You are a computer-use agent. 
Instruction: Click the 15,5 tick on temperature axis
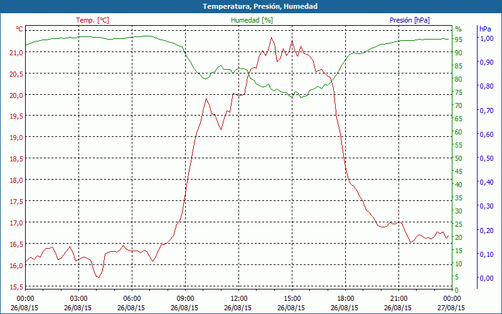(16, 286)
